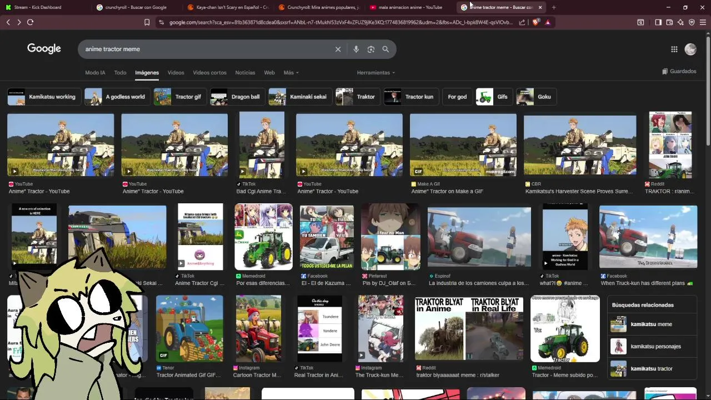
Task: Open Leo AI assistant icon
Action: tap(680, 22)
